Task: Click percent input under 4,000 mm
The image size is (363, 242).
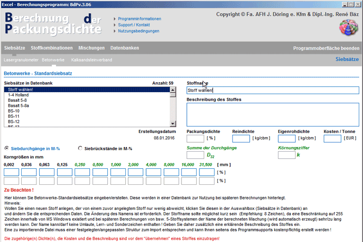Action: pos(154,173)
